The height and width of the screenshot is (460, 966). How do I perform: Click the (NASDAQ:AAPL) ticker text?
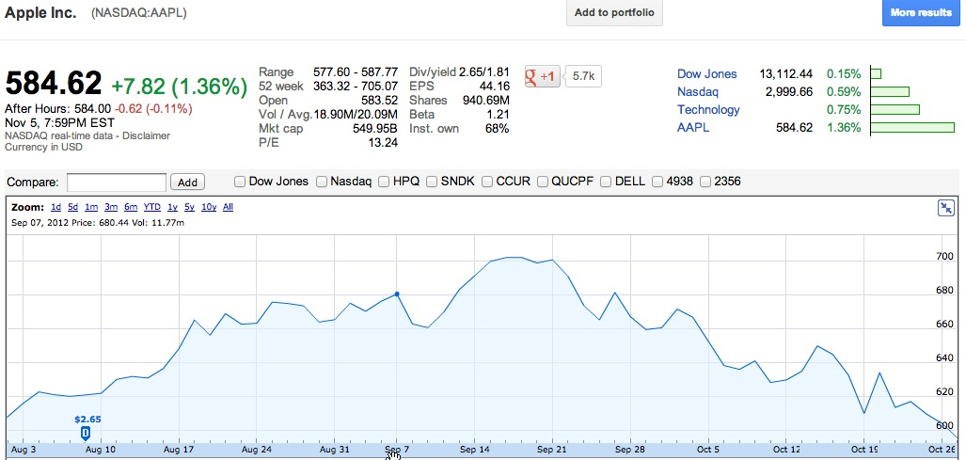(x=138, y=13)
